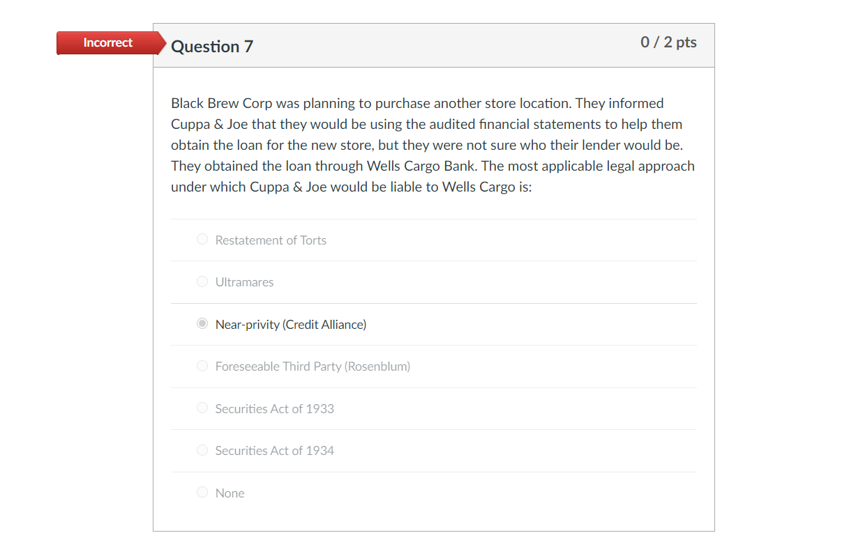Select the Securities Act of 1934 option
Image resolution: width=849 pixels, height=556 pixels.
[x=202, y=450]
